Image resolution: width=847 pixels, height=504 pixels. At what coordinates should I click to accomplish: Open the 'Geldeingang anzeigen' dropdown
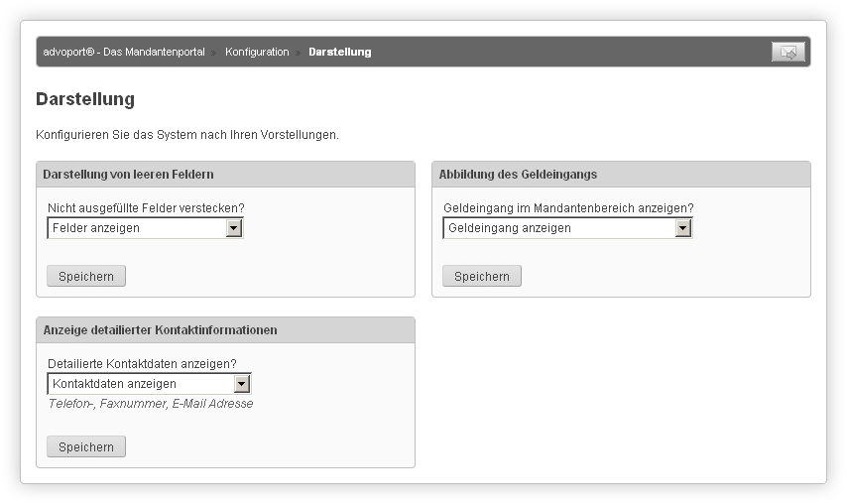click(x=567, y=228)
